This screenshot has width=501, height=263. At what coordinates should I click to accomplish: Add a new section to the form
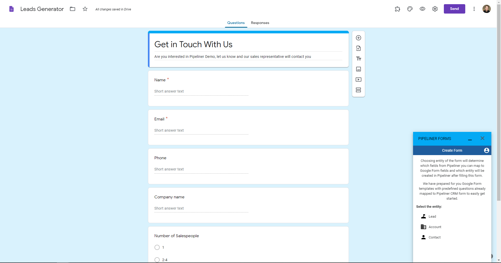359,90
